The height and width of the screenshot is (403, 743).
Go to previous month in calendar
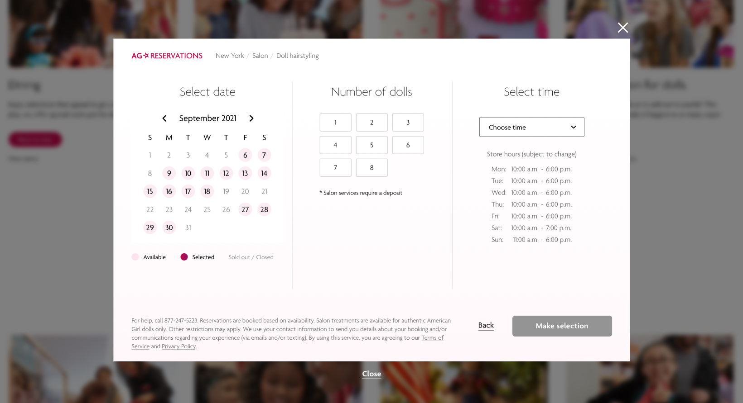point(164,119)
